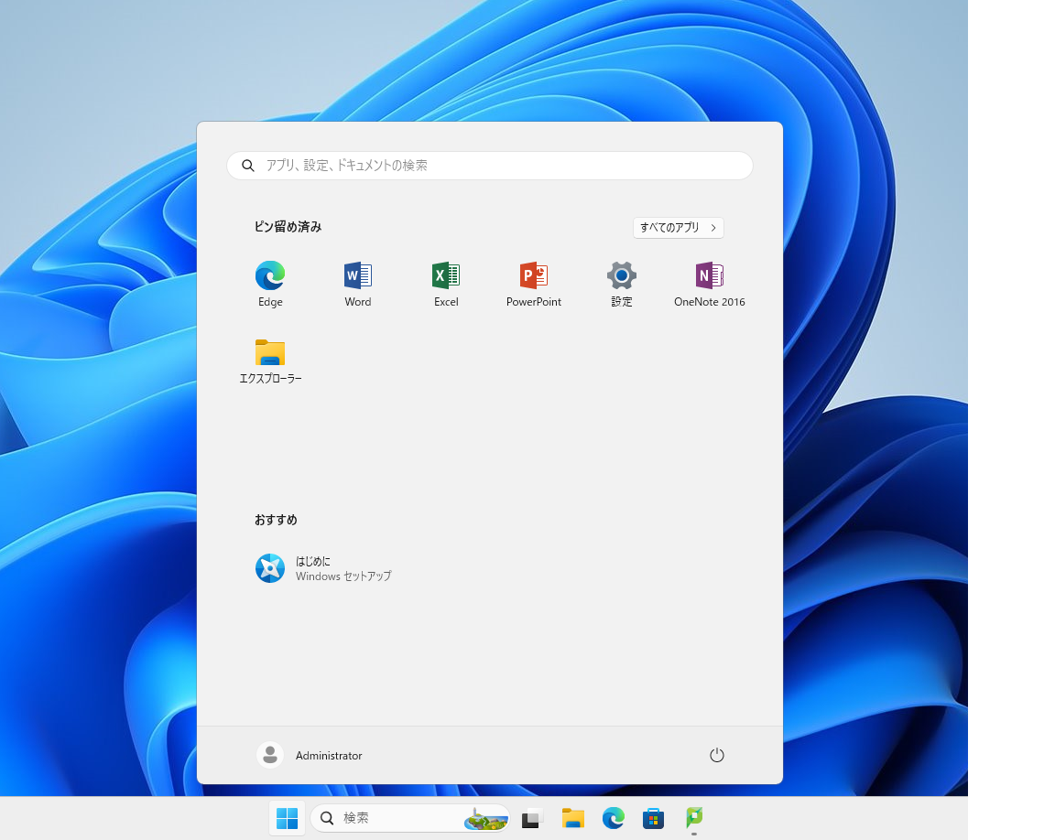Screen dimensions: 1055x840
Task: Open はじめに Windows セットアップ recommendation
Action: (x=323, y=568)
